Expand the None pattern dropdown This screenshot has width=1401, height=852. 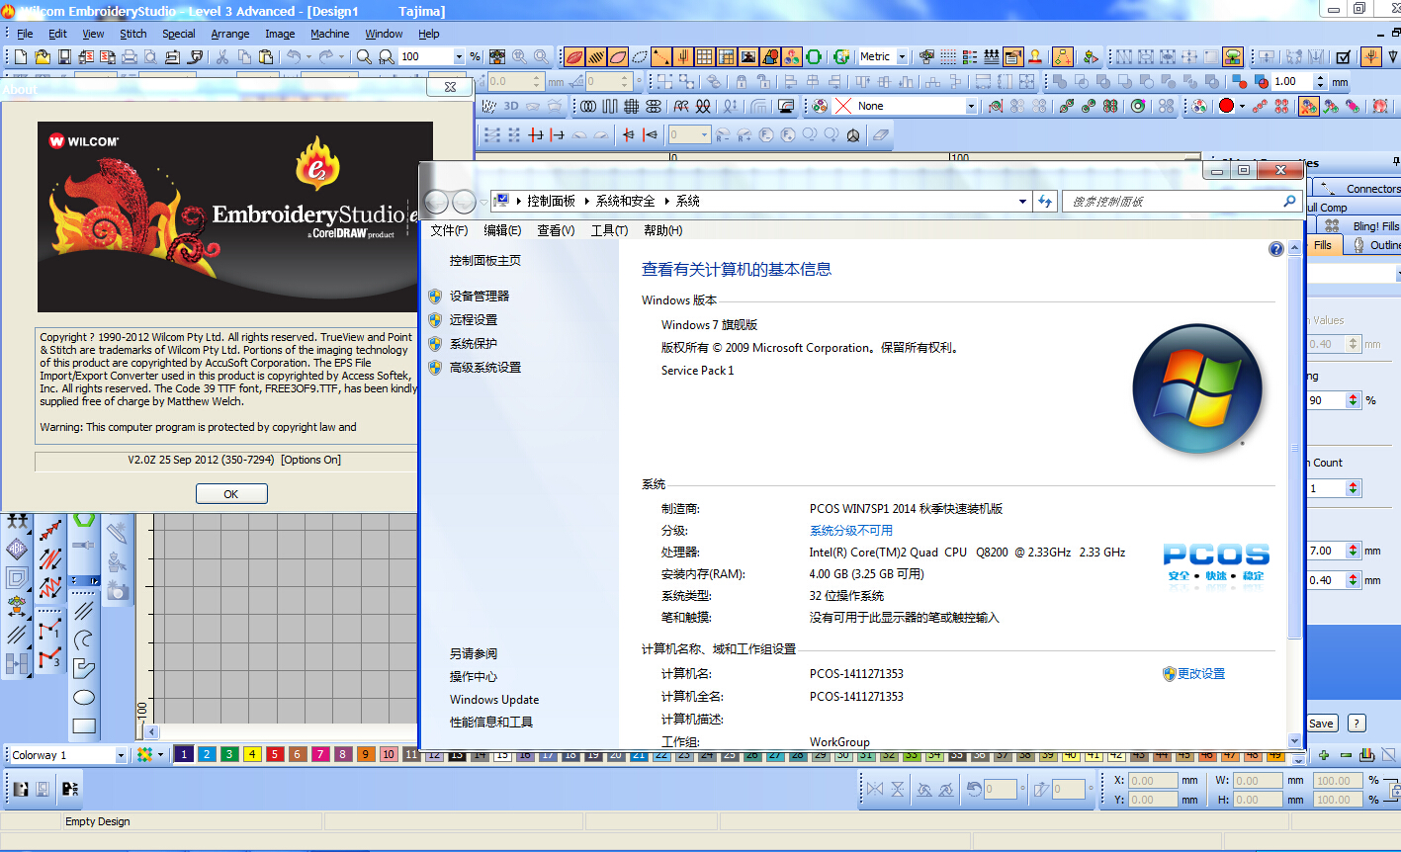[x=971, y=106]
